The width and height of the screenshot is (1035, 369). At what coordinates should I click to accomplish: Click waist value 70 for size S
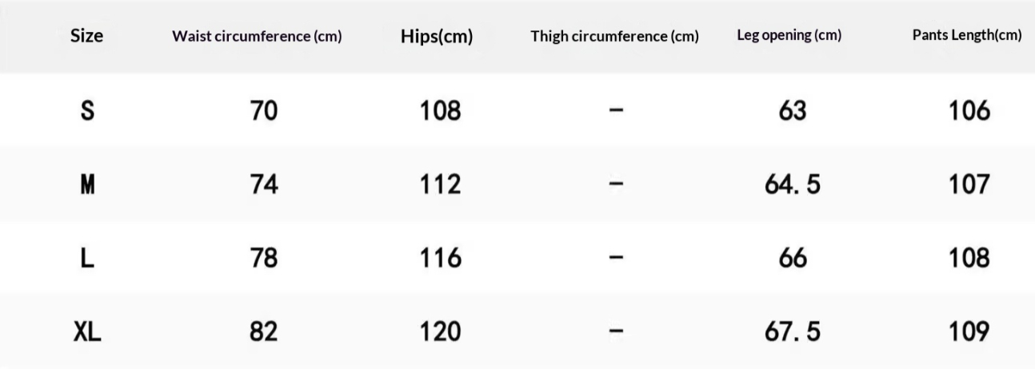(263, 110)
